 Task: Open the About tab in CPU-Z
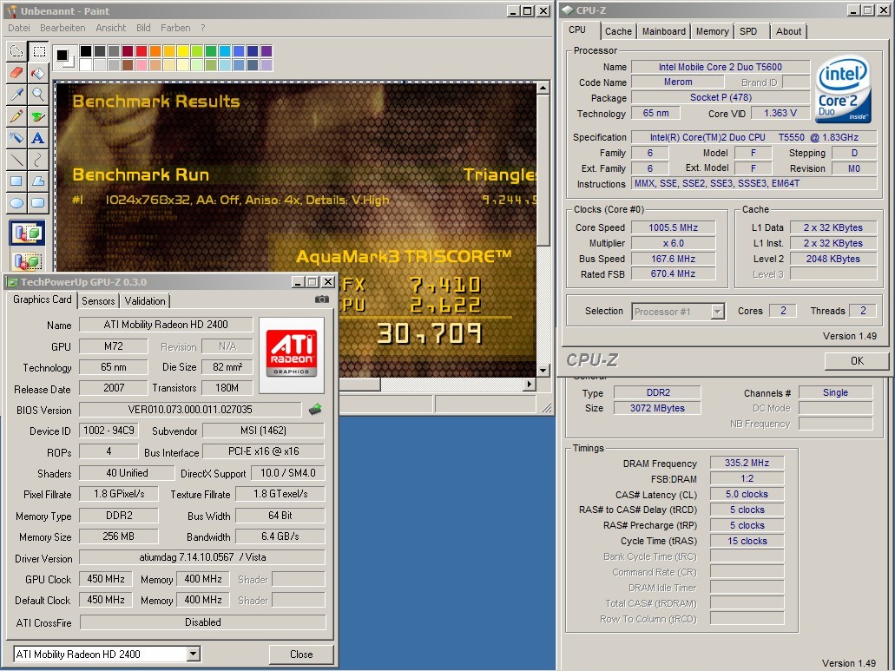click(788, 31)
